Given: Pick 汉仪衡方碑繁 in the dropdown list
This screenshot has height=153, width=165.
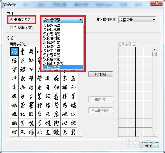Looking at the screenshot, I should click(x=63, y=63).
